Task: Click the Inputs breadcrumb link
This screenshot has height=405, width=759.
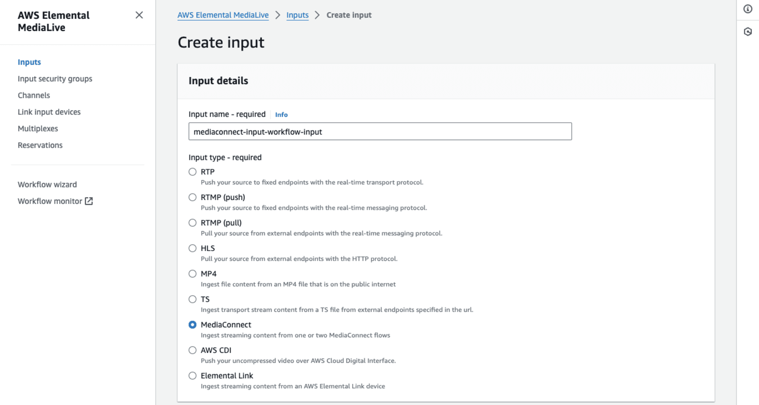Action: 298,15
